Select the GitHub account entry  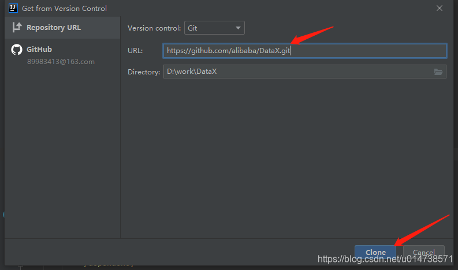(62, 55)
